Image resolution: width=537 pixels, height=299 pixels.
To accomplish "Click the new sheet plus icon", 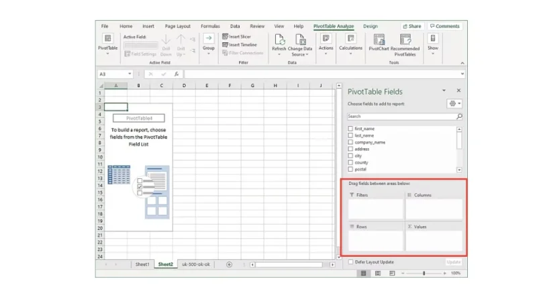I will point(229,264).
